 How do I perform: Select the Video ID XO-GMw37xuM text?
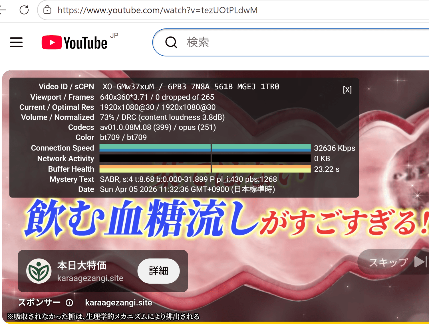tap(128, 87)
